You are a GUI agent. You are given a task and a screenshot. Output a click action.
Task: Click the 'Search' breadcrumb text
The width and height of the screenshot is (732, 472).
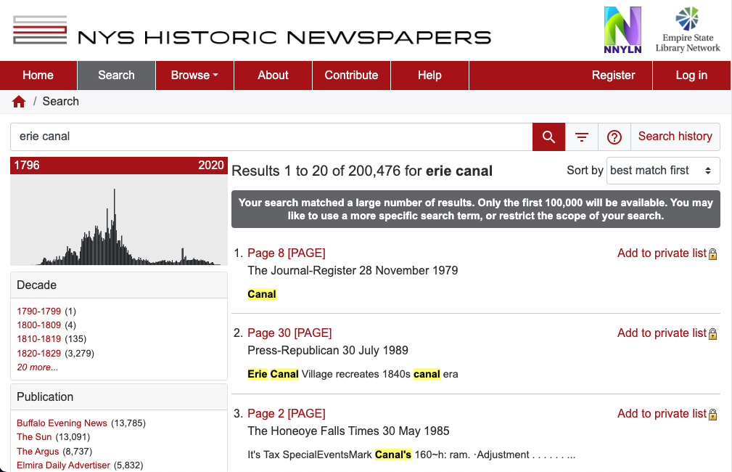point(61,102)
